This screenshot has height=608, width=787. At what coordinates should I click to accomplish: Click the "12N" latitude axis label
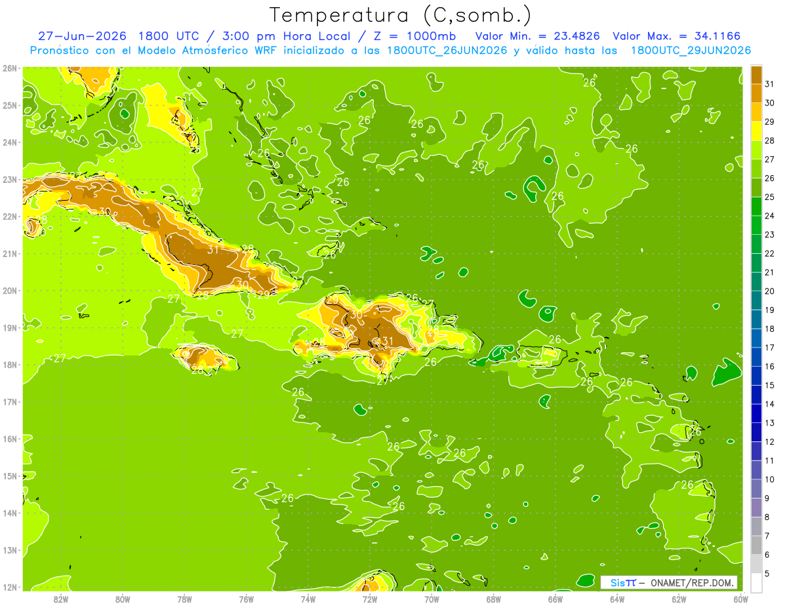10,587
